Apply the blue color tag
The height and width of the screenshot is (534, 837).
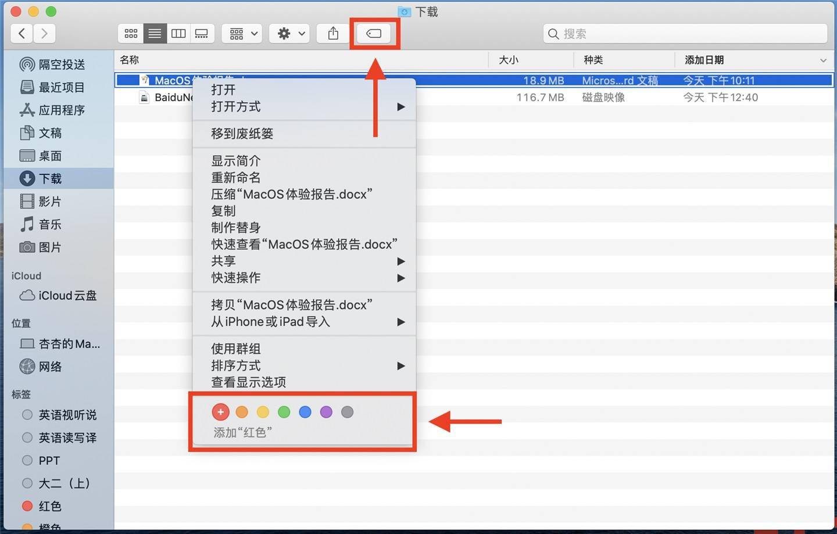[x=305, y=412]
